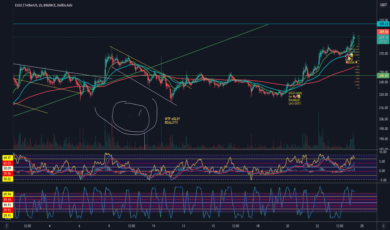
Task: Click the 'WTF eGLD? REALLY?!!' annotation
Action: coord(172,121)
